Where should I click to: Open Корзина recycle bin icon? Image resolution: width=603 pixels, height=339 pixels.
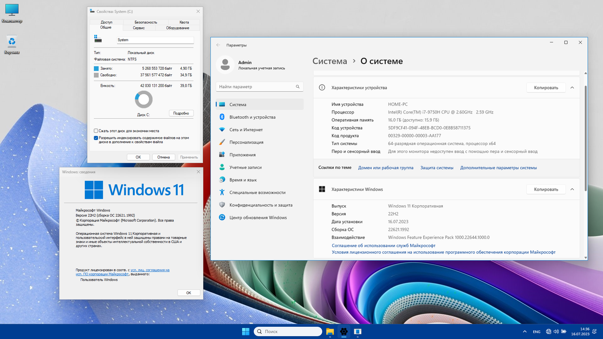pyautogui.click(x=12, y=45)
